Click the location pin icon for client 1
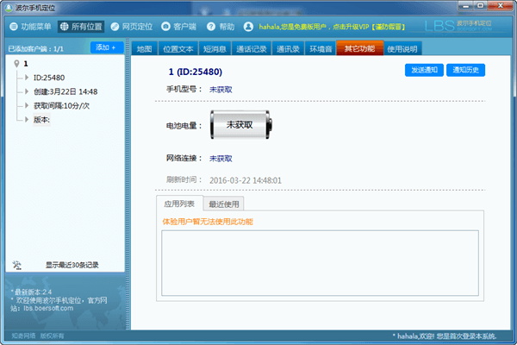Screen dimensions: 517x345 16,63
